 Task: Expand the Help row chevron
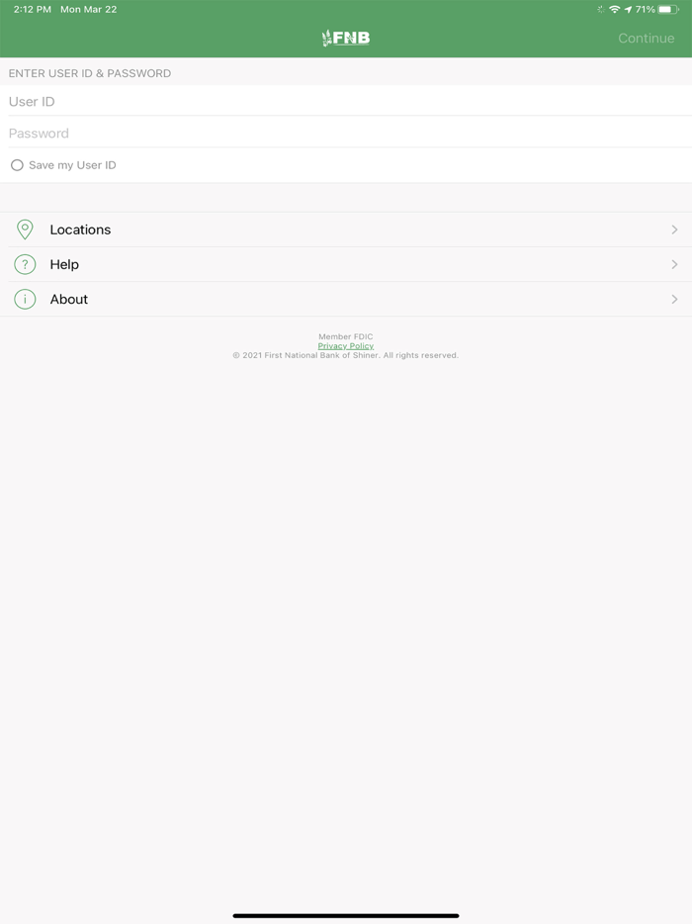[x=674, y=264]
